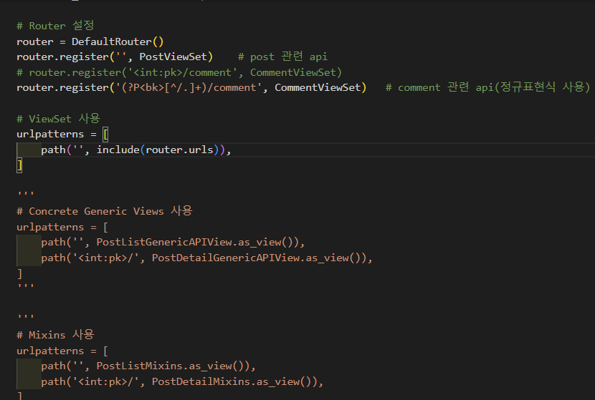The image size is (595, 400).
Task: Click 'router.urls' inside the include call
Action: tap(179, 150)
